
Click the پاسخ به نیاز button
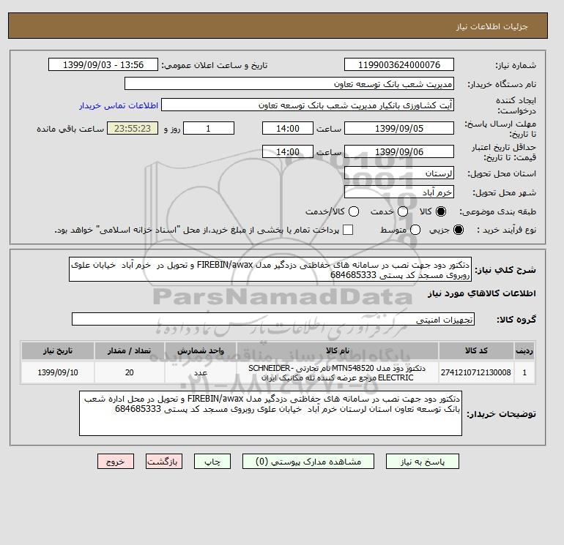423,462
